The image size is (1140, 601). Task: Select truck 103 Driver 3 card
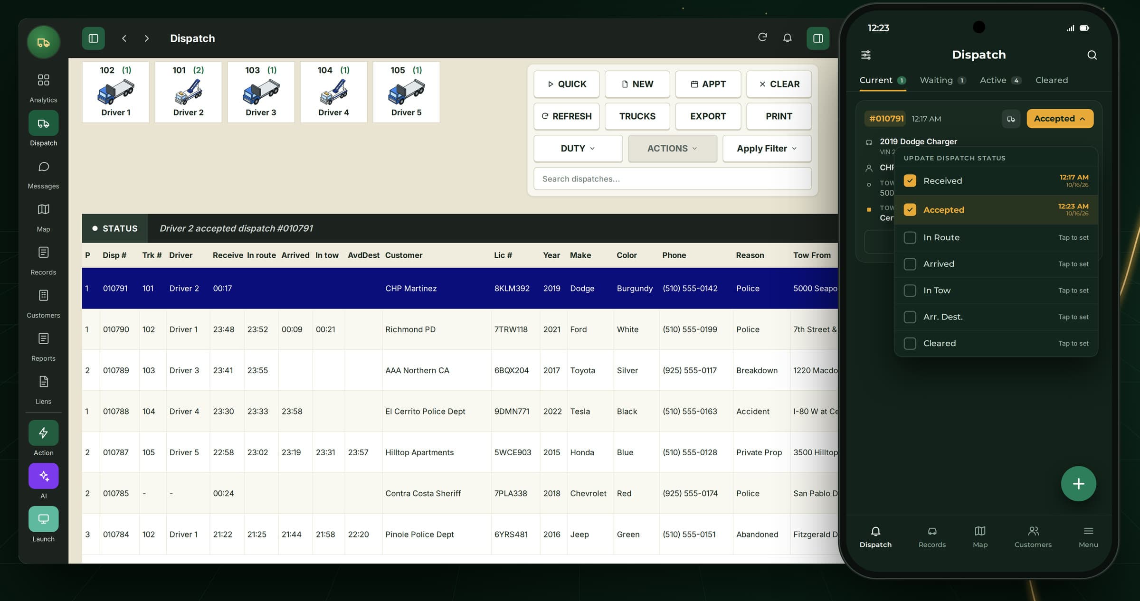[x=261, y=92]
